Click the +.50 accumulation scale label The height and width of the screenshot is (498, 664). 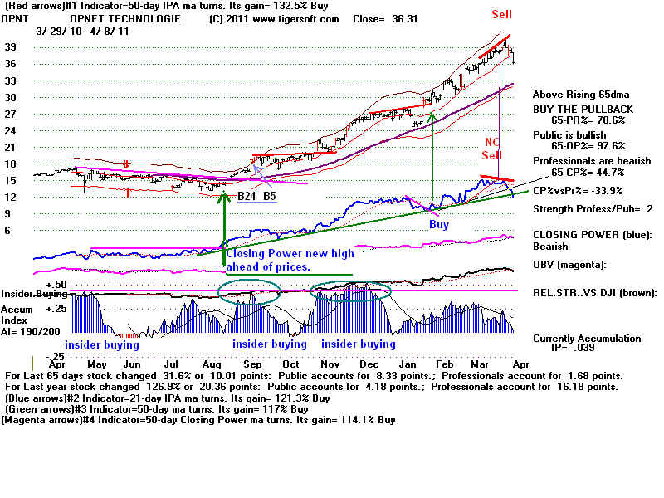pyautogui.click(x=56, y=284)
